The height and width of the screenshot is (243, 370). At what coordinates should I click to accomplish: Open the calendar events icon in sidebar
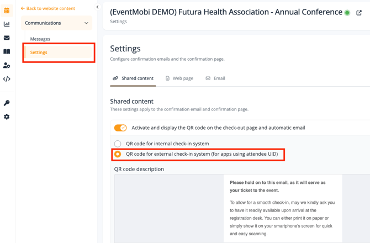point(7,10)
